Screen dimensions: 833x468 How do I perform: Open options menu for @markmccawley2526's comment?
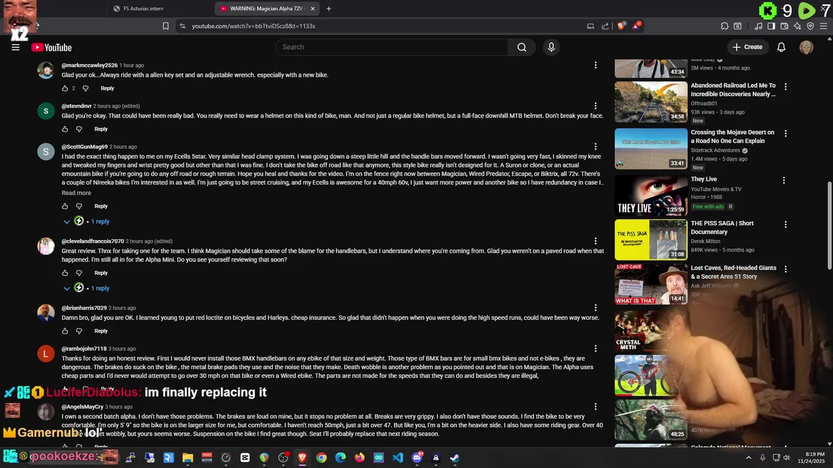coord(595,65)
